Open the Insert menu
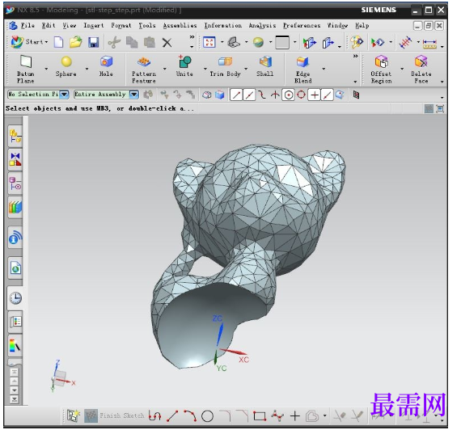 click(94, 26)
